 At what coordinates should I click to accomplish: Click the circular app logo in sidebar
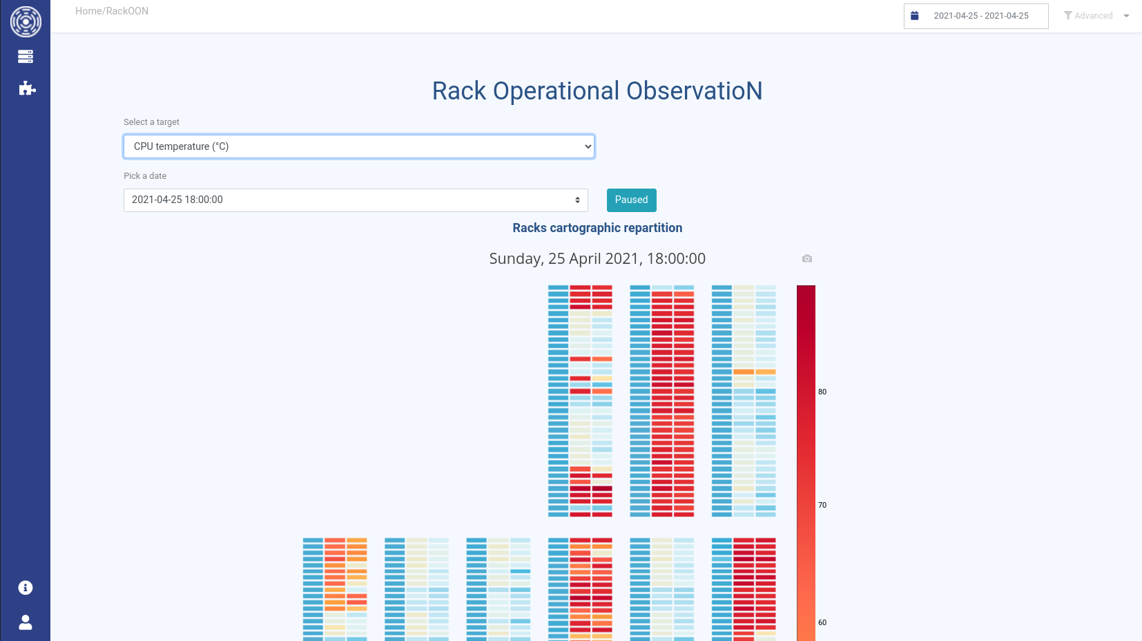pyautogui.click(x=26, y=21)
